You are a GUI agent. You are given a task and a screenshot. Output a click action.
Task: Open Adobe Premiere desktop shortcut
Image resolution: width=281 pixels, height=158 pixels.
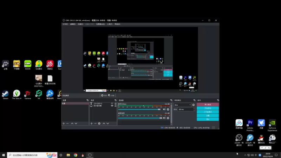(x=250, y=125)
